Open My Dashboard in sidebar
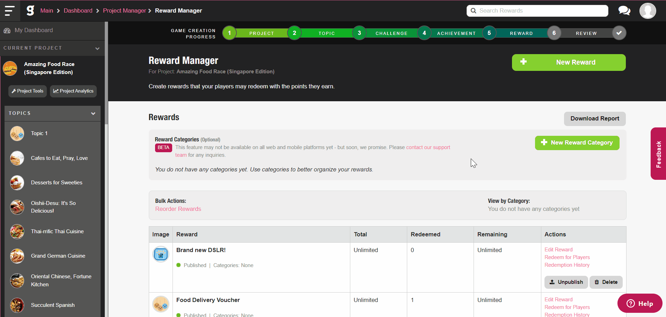This screenshot has height=317, width=666. click(x=34, y=30)
